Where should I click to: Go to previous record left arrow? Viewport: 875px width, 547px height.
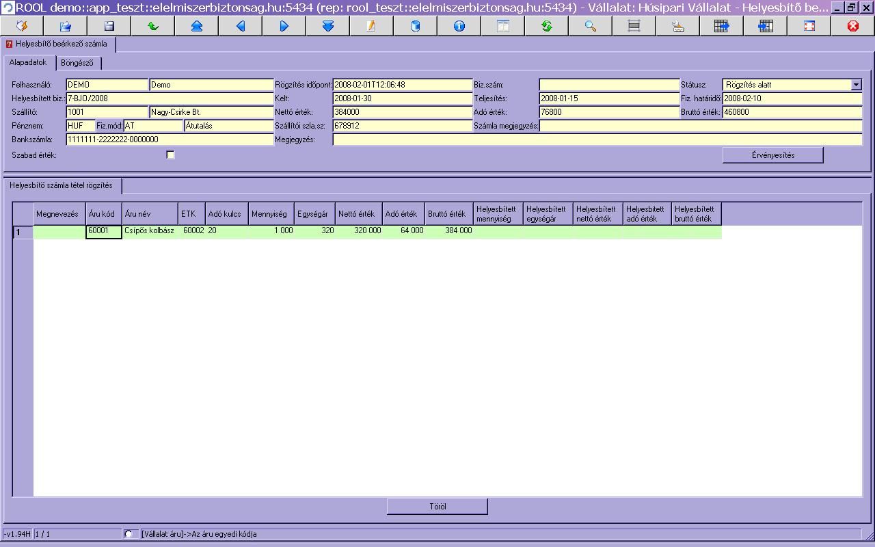[241, 26]
